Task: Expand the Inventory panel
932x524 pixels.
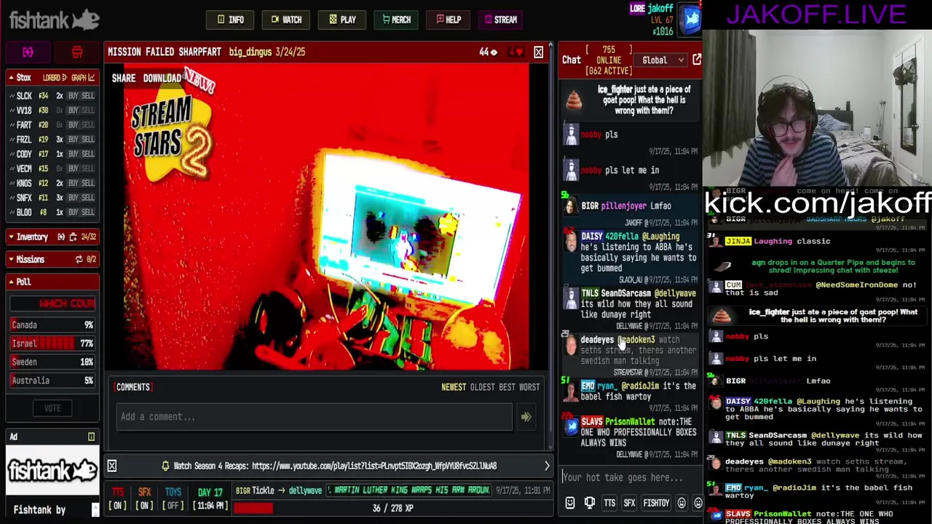Action: coord(11,237)
